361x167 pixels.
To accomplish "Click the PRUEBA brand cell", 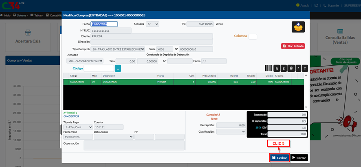I will point(165,82).
